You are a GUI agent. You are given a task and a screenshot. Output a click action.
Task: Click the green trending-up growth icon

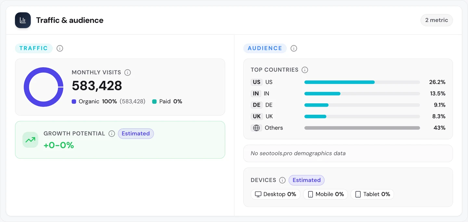tap(30, 140)
